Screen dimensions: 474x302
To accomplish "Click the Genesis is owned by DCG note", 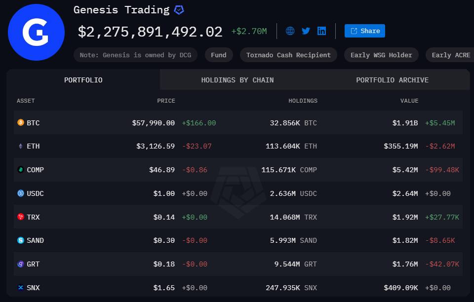I will 135,55.
